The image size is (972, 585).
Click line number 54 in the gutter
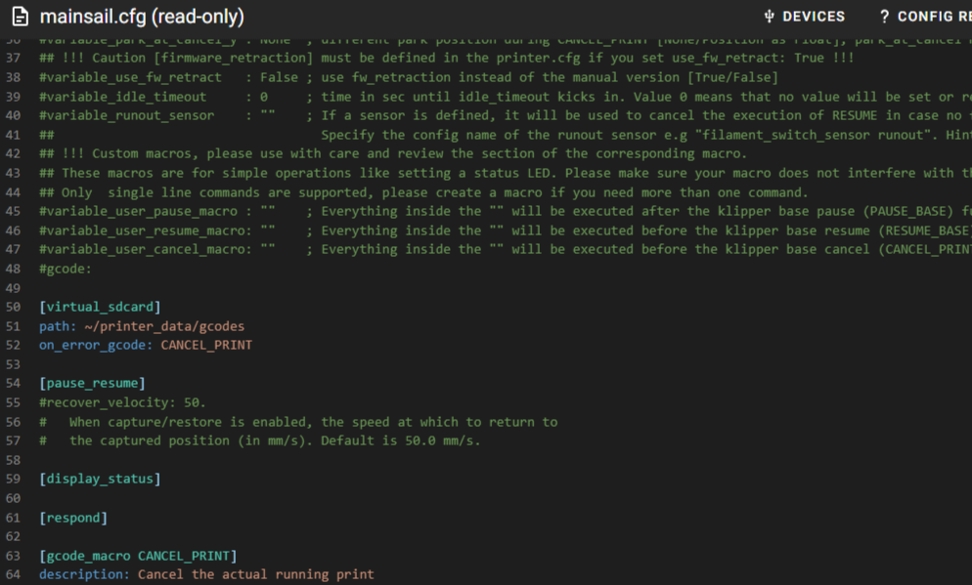[13, 383]
